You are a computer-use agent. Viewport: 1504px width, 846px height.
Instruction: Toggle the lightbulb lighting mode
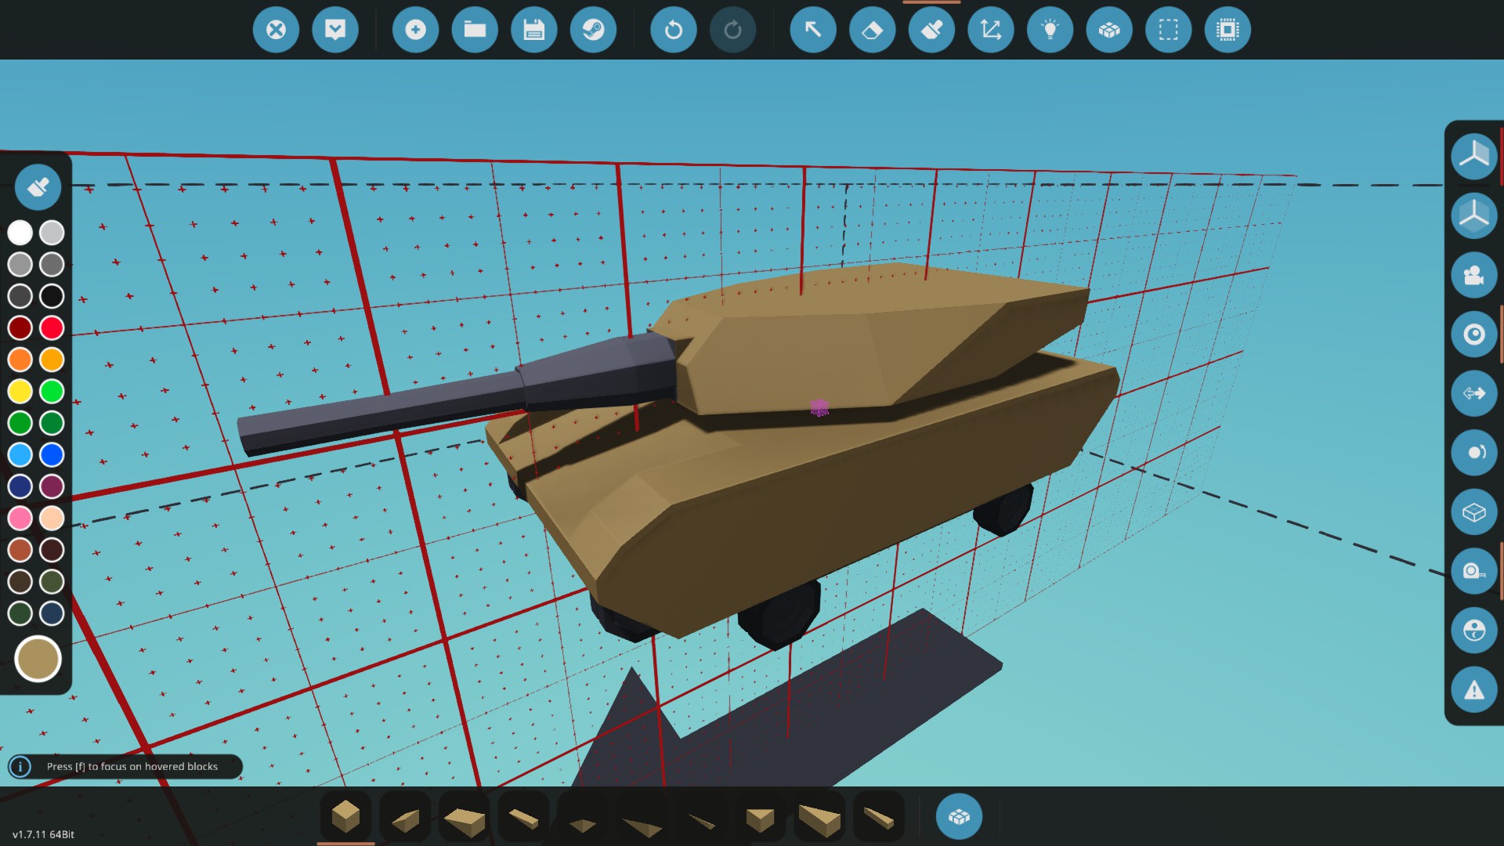click(x=1050, y=30)
